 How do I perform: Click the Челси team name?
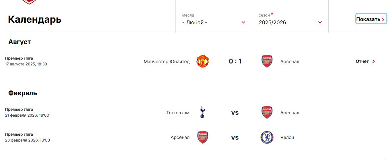pyautogui.click(x=287, y=137)
